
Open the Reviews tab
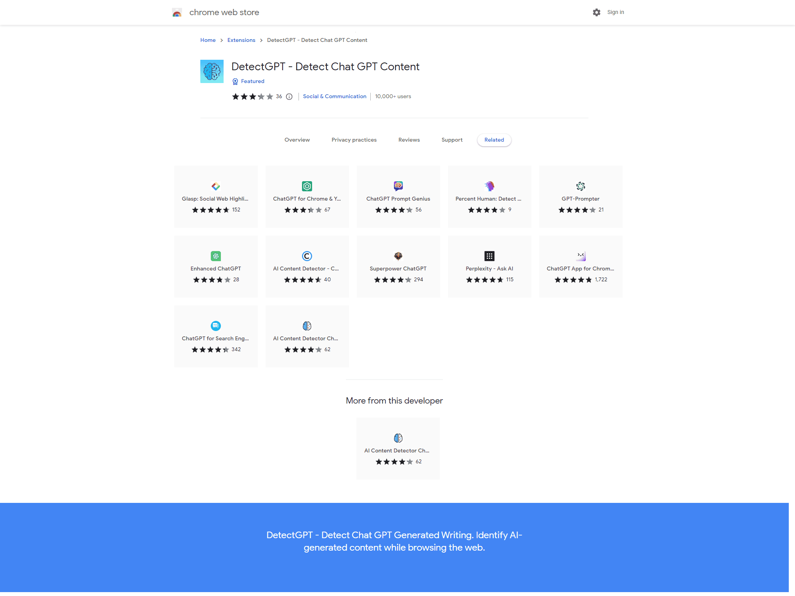409,140
